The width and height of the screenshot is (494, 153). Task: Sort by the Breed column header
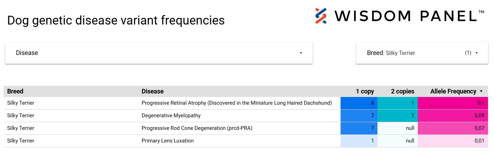(x=15, y=91)
